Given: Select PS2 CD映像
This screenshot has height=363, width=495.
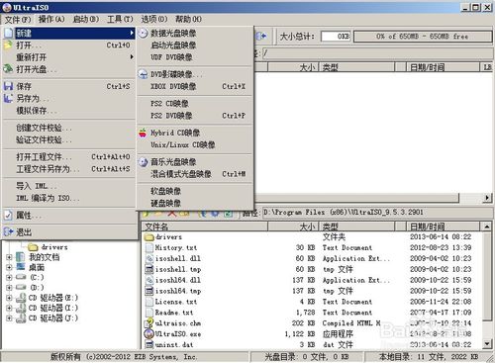Looking at the screenshot, I should pyautogui.click(x=195, y=104).
